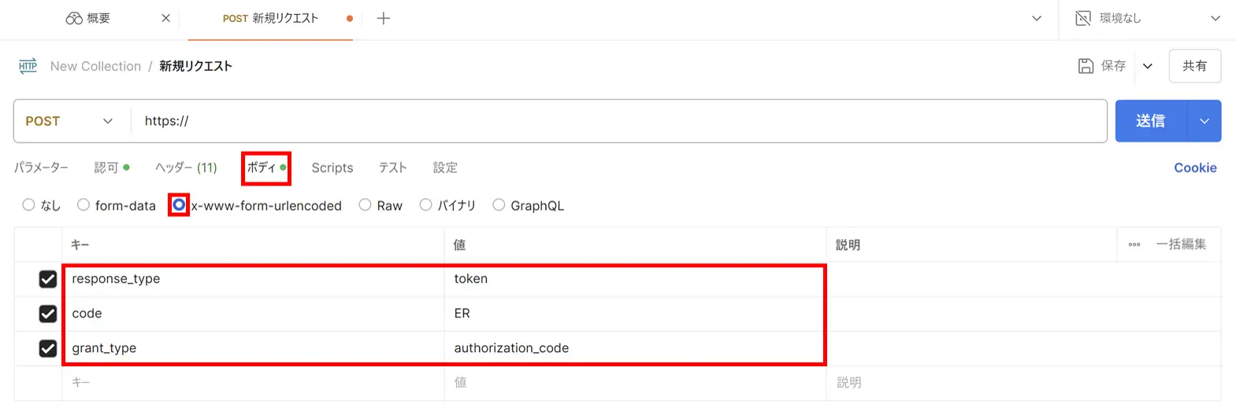Viewport: 1236px width, 404px height.
Task: Uncheck the grant_type row checkbox
Action: point(48,348)
